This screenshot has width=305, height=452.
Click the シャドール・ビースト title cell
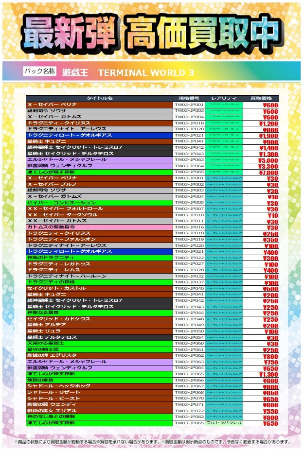[100, 399]
